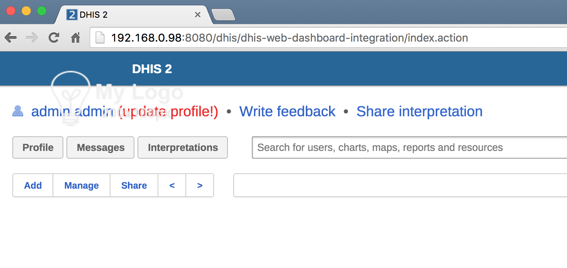Close the DHIS 2 browser tab
The image size is (567, 268).
(x=197, y=15)
